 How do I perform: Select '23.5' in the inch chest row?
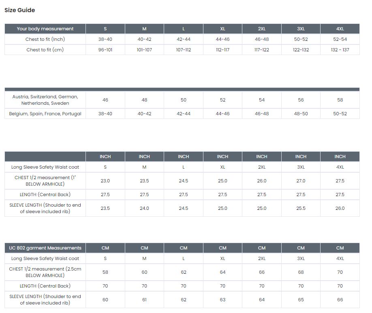pos(144,181)
